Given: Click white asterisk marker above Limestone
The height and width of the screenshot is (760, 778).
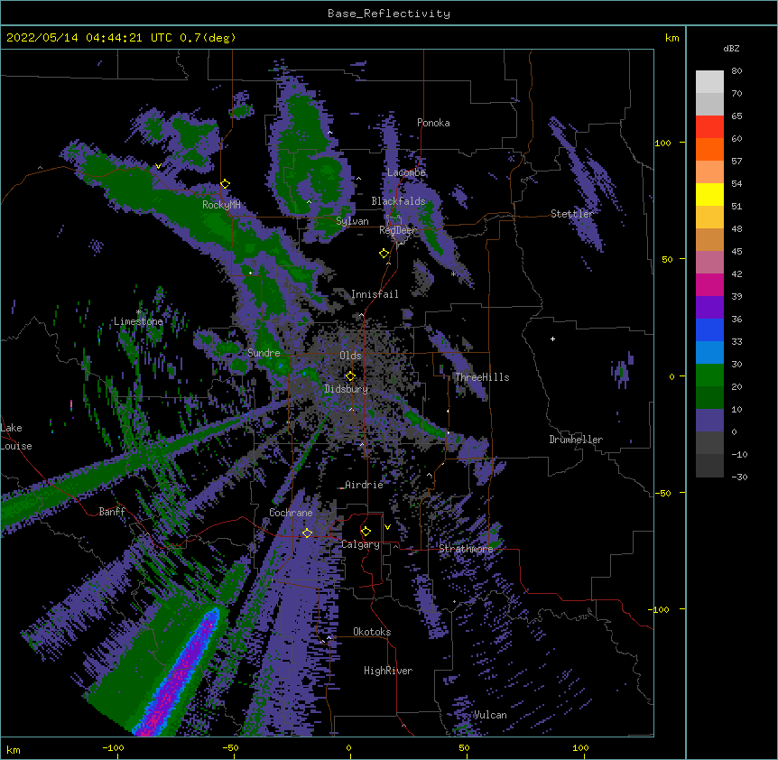Looking at the screenshot, I should (x=139, y=312).
